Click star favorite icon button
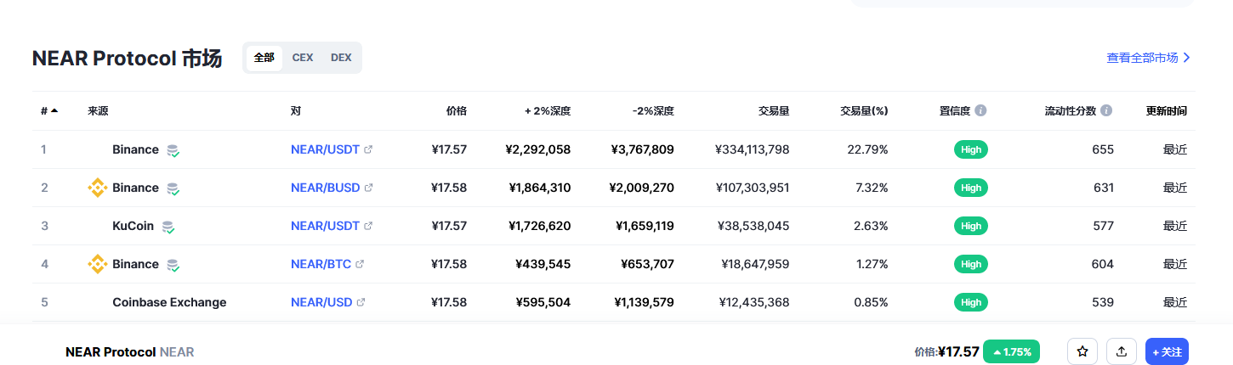This screenshot has height=365, width=1233. [x=1082, y=351]
